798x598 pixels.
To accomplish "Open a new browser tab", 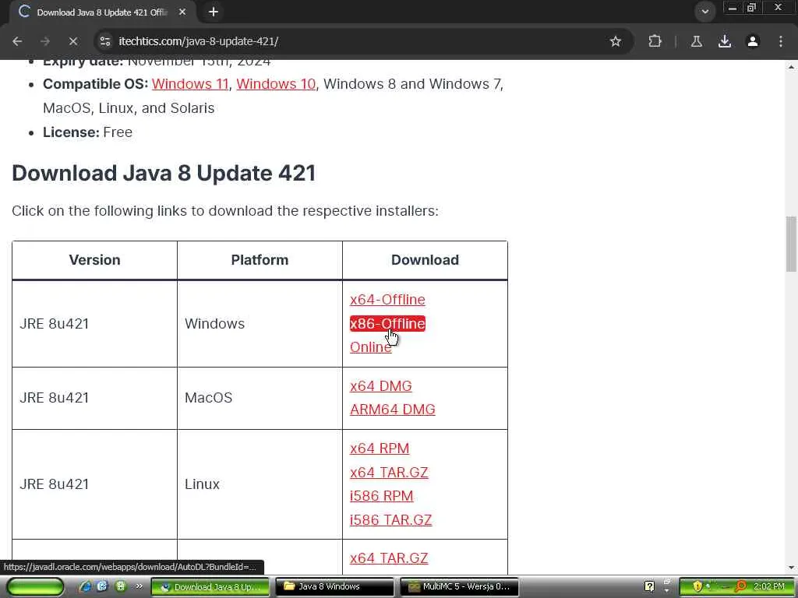I will pyautogui.click(x=214, y=12).
